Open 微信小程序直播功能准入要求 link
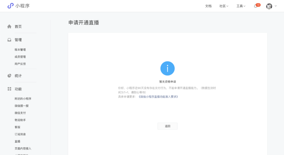Viewport: 284px width, 155px height. pos(158,97)
